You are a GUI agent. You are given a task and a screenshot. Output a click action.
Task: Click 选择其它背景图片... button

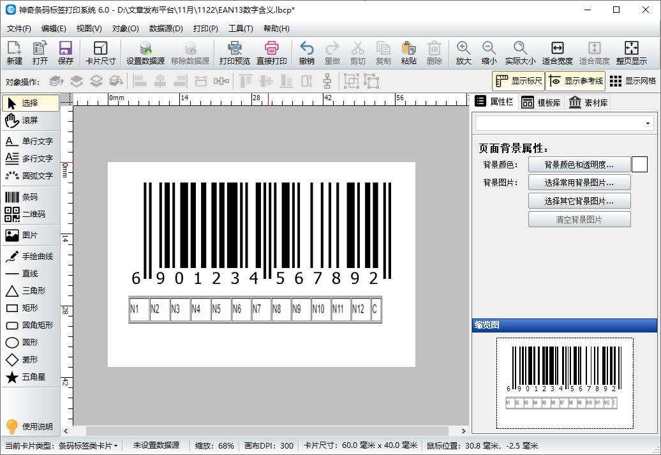pyautogui.click(x=579, y=201)
